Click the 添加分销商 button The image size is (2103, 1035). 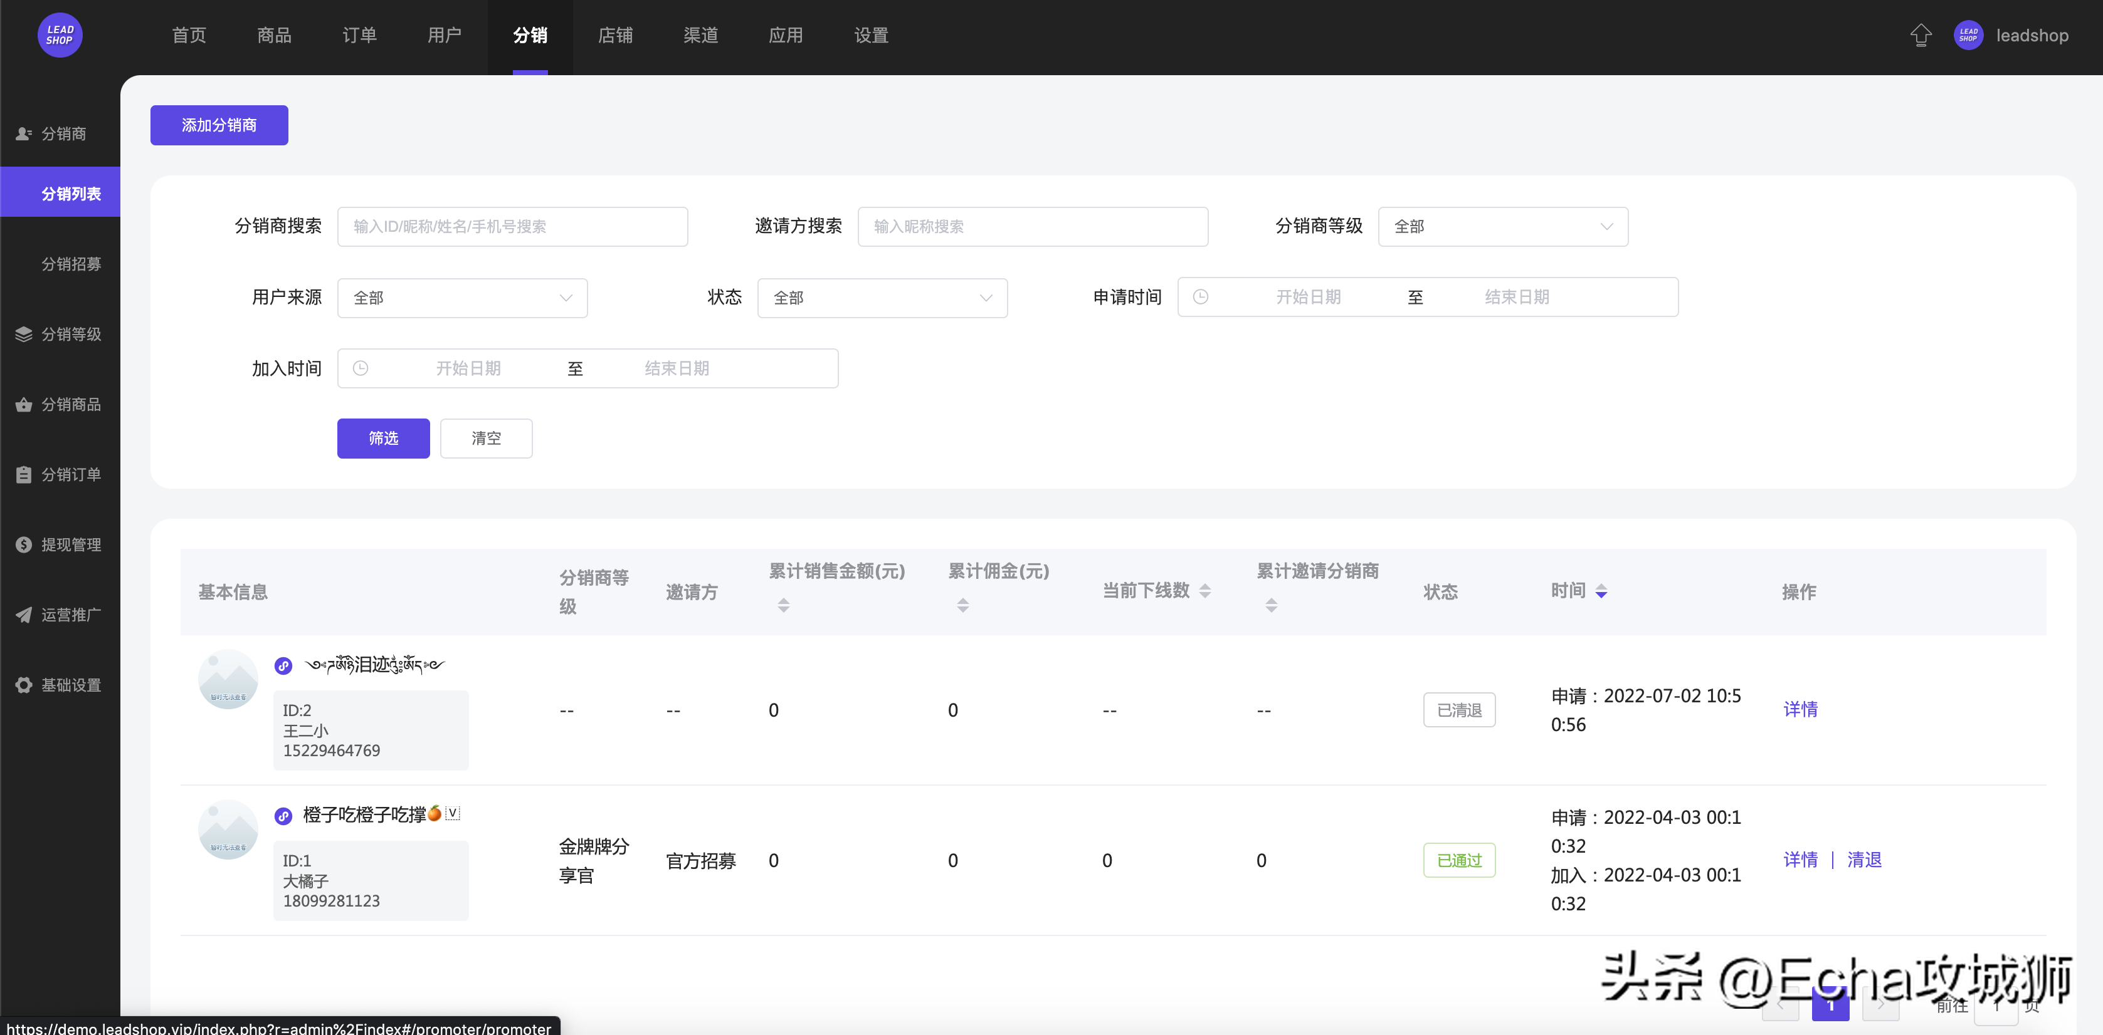(x=219, y=125)
